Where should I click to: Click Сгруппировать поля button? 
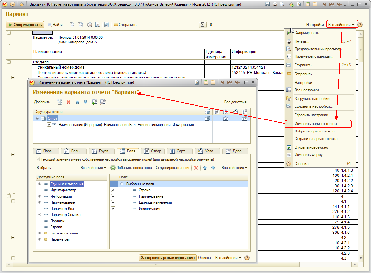click(173, 168)
